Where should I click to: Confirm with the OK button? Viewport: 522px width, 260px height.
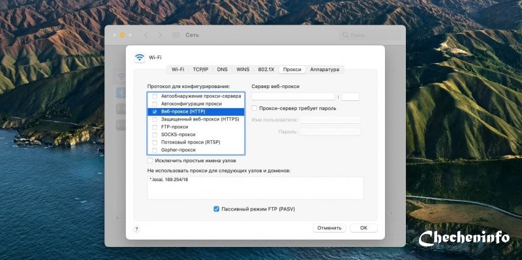[363, 228]
